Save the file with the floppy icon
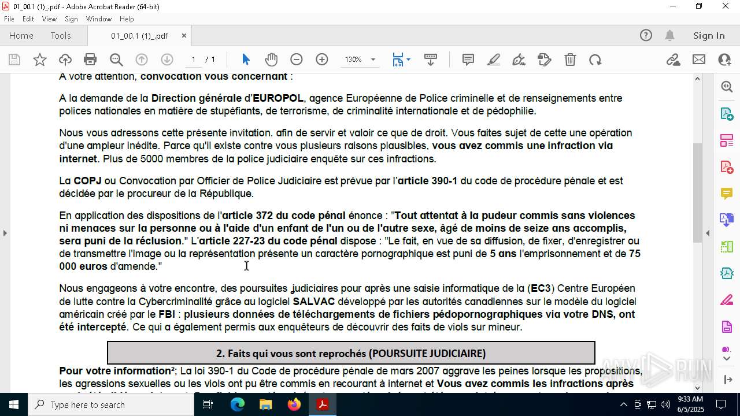740x416 pixels. click(x=14, y=60)
